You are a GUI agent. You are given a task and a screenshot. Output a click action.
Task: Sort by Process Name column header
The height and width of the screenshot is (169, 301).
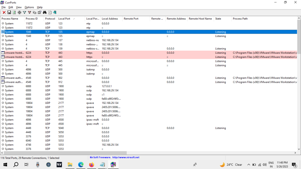pos(10,19)
